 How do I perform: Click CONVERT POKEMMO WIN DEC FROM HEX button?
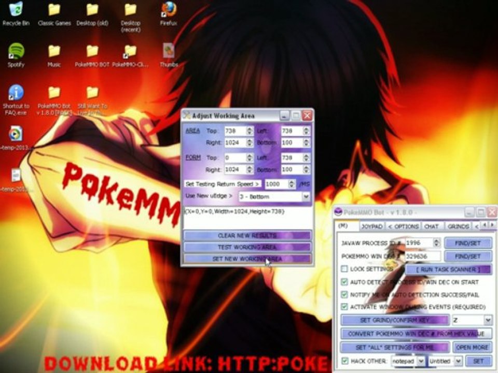click(x=417, y=334)
